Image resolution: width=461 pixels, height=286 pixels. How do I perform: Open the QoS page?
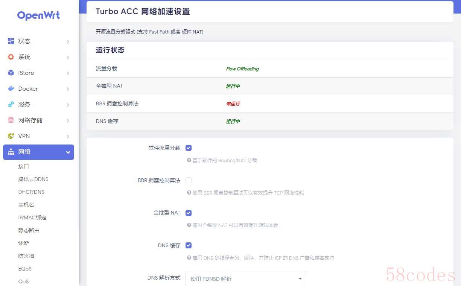click(23, 281)
